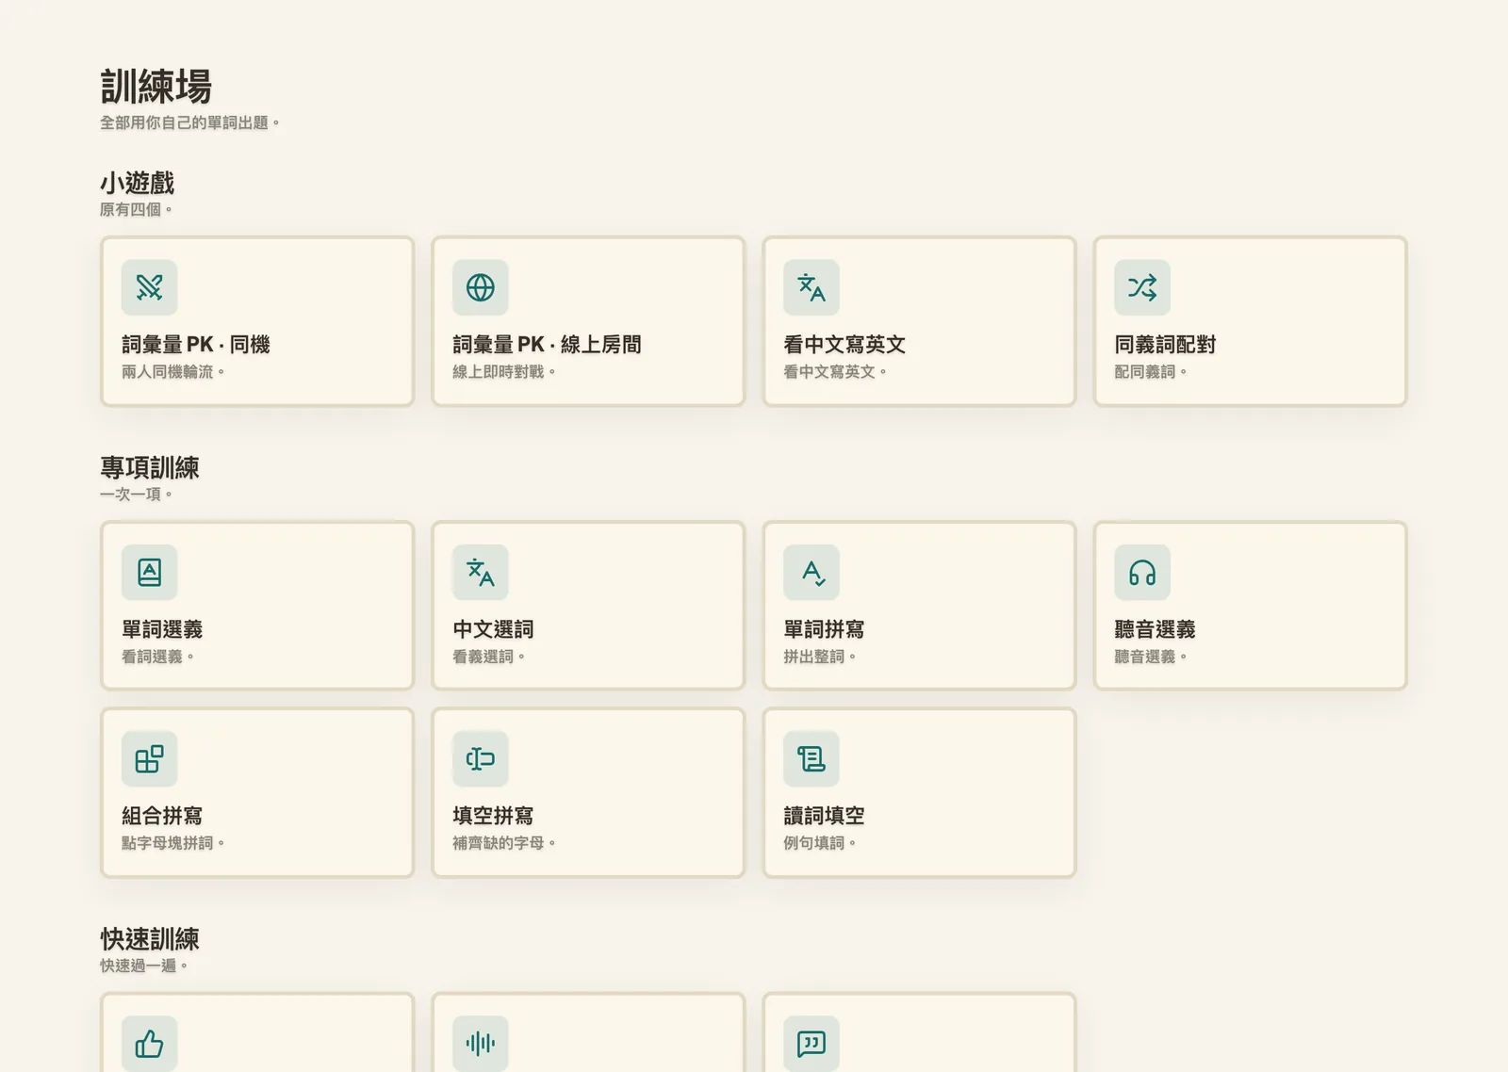Click the translate icon on 中文選詞 card
Viewport: 1508px width, 1072px height.
tap(481, 572)
